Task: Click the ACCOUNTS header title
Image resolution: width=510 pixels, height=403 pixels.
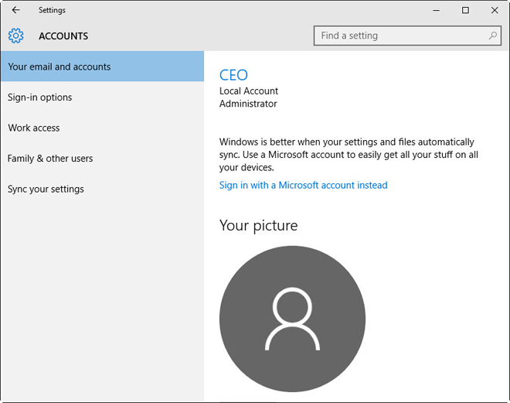Action: tap(63, 36)
